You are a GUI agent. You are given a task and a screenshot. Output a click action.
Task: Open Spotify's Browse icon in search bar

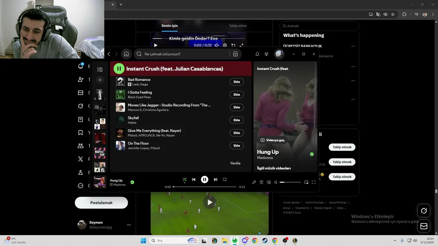point(235,54)
